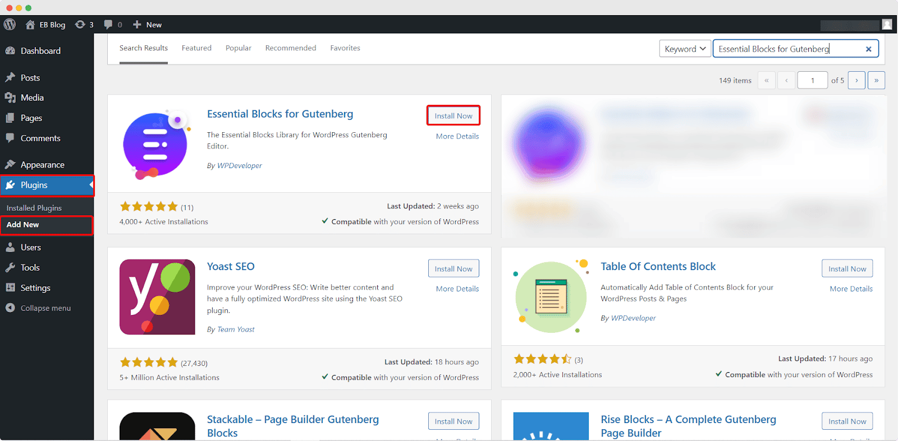Image resolution: width=898 pixels, height=441 pixels.
Task: Switch to the Favorites tab
Action: tap(345, 48)
